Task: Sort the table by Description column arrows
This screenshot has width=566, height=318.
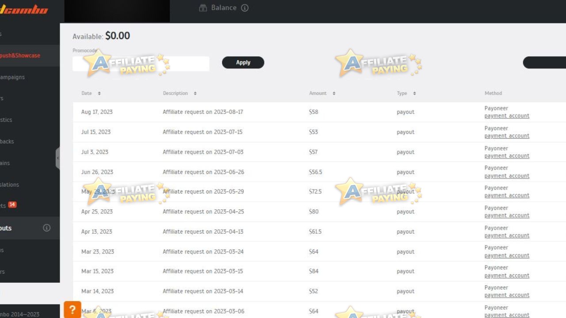Action: (195, 94)
